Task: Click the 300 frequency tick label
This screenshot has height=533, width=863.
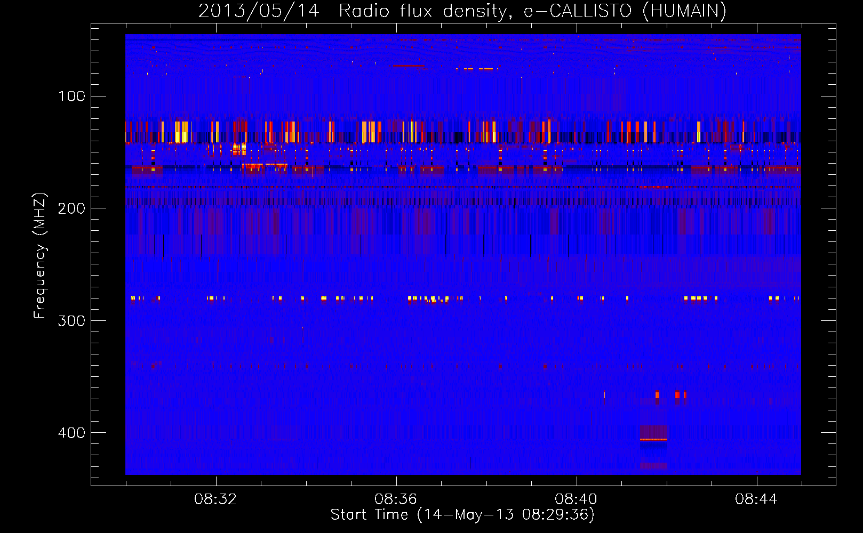Action: (72, 321)
